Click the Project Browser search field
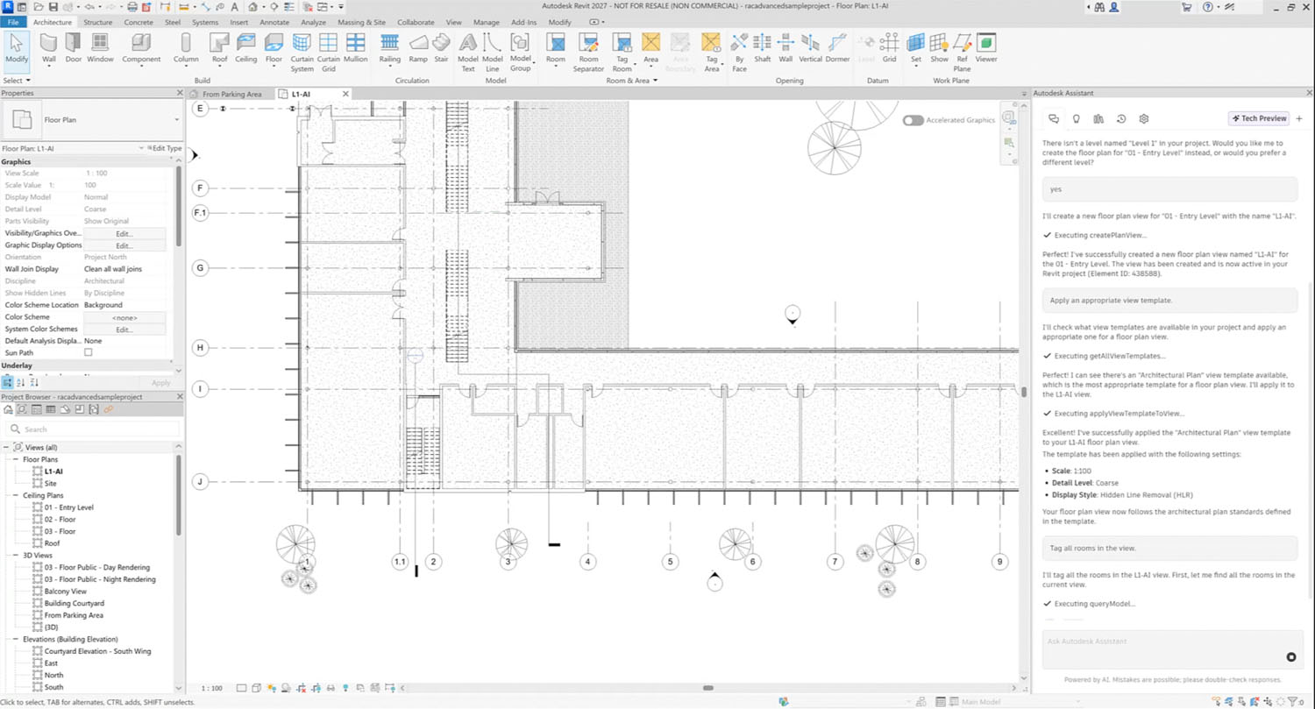The image size is (1315, 709). (x=91, y=429)
